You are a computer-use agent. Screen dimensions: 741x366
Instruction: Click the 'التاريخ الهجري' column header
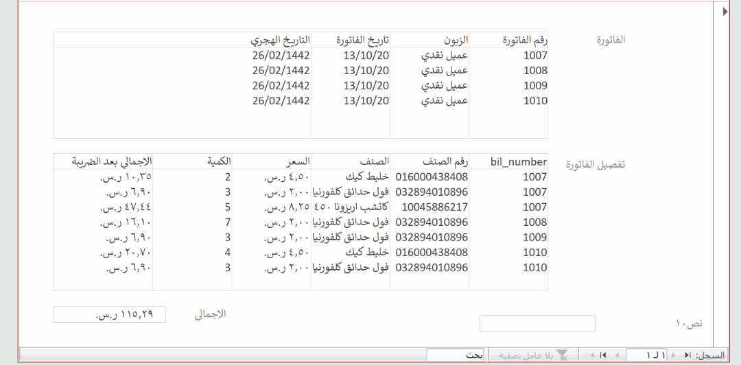pyautogui.click(x=280, y=40)
